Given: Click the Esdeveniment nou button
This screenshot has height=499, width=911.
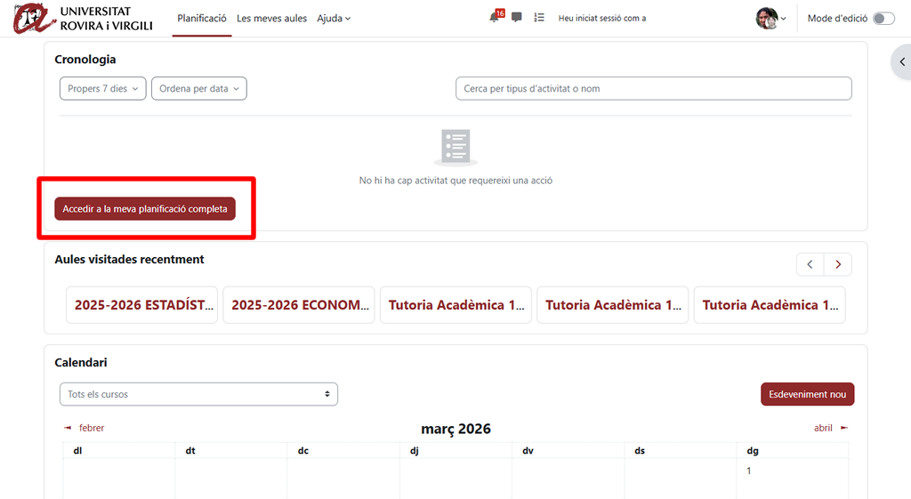Looking at the screenshot, I should tap(807, 394).
